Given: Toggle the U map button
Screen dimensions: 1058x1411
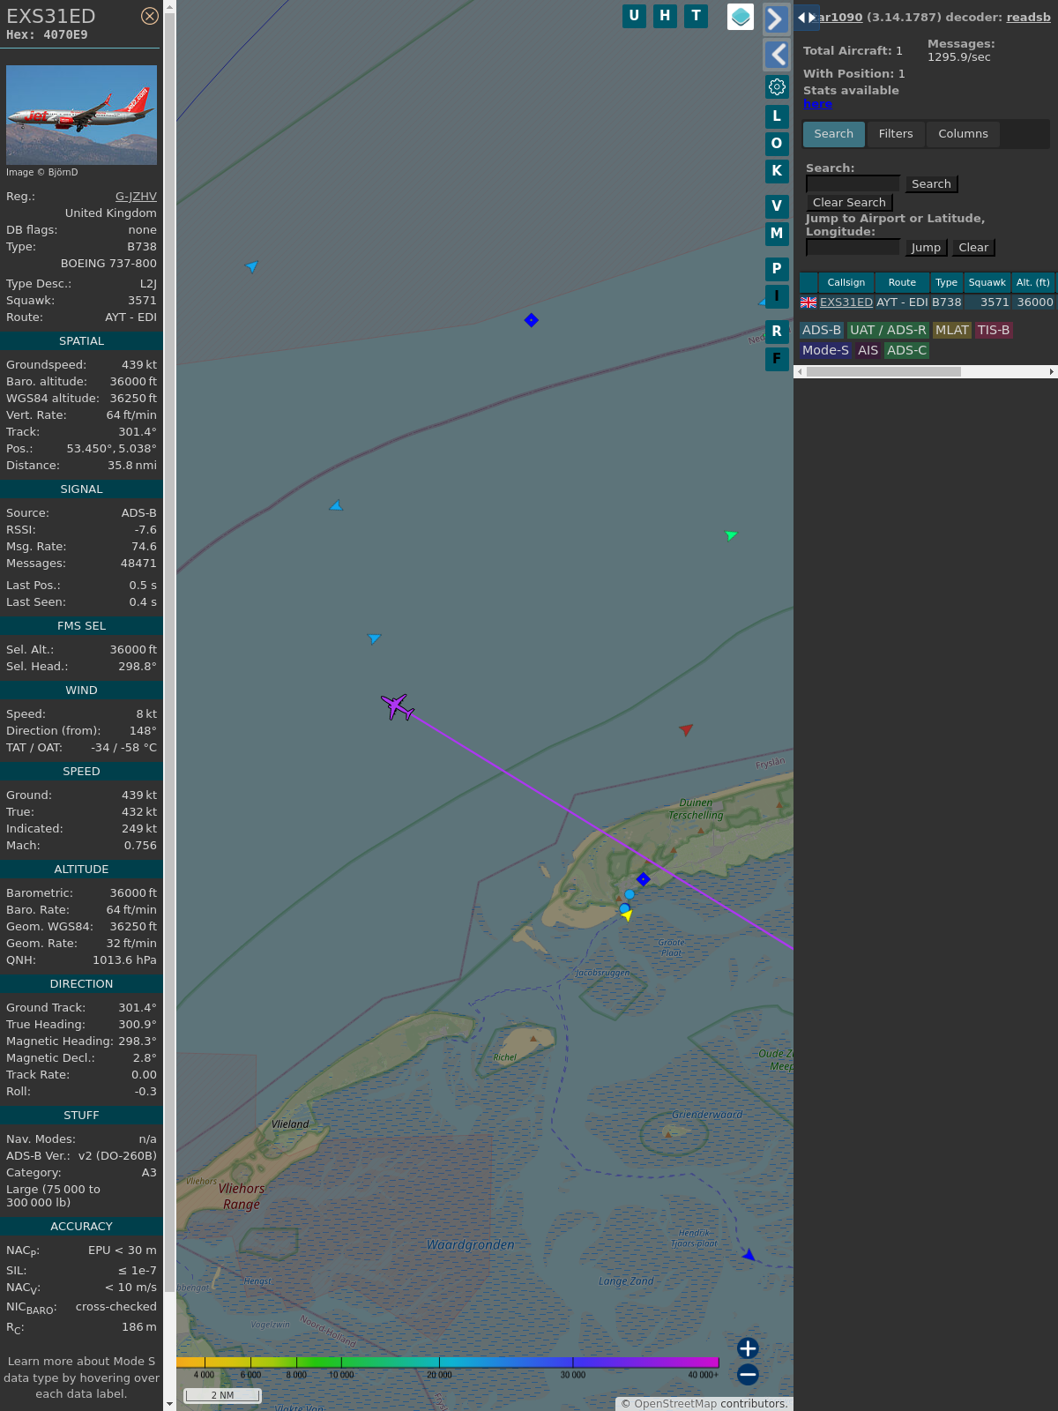Looking at the screenshot, I should [x=634, y=16].
